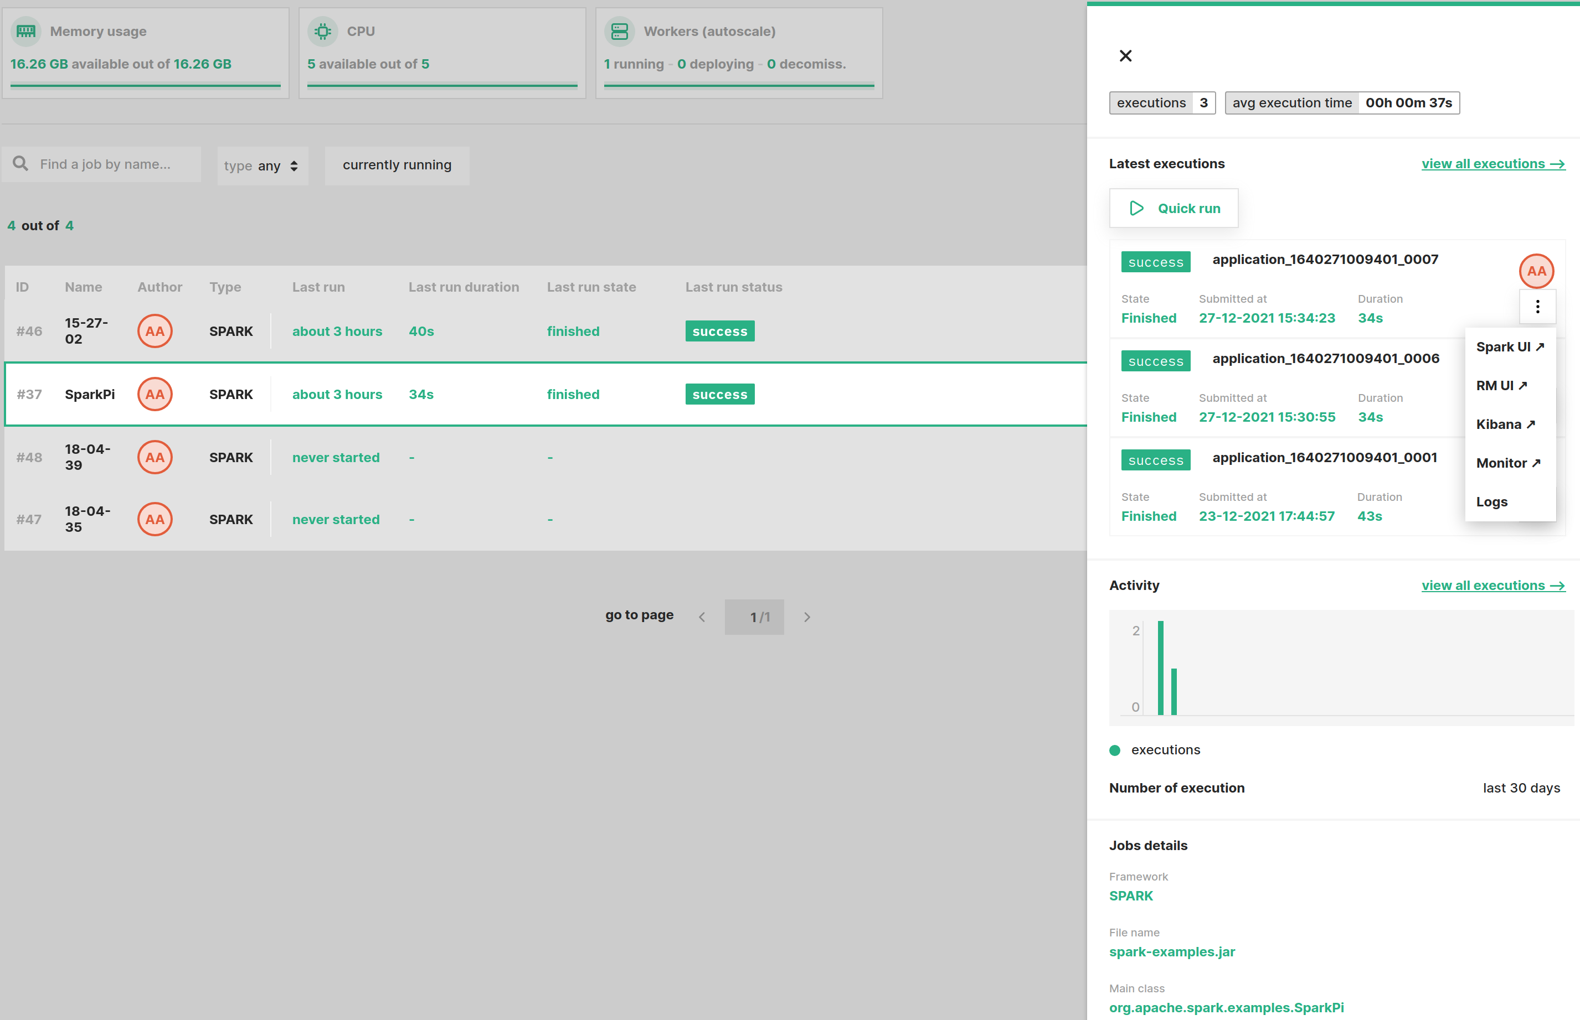Go to the previous page arrow
Screen dimensions: 1580x1020
point(702,617)
